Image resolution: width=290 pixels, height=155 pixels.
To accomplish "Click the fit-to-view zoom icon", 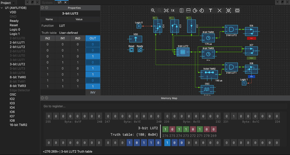I will [166, 11].
